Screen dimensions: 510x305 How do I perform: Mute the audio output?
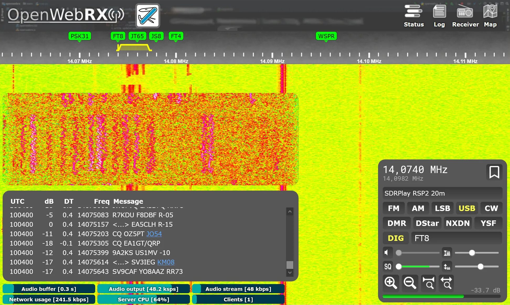pos(387,252)
